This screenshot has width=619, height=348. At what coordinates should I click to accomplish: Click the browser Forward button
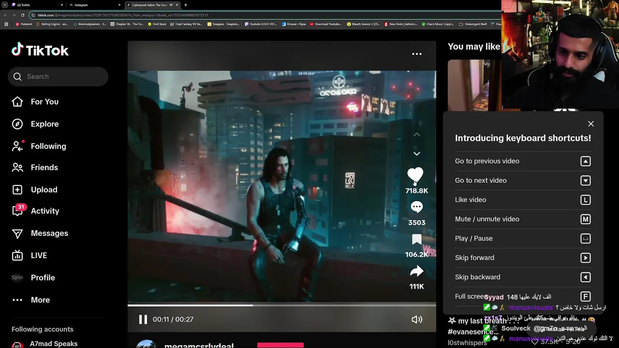point(14,15)
